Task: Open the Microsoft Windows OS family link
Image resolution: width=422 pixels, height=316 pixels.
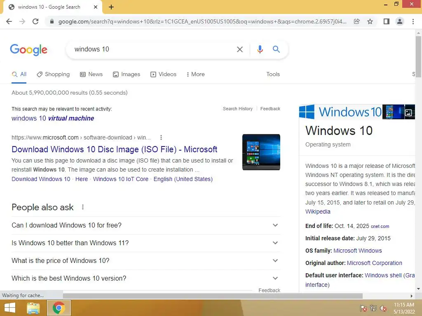Action: pyautogui.click(x=358, y=251)
